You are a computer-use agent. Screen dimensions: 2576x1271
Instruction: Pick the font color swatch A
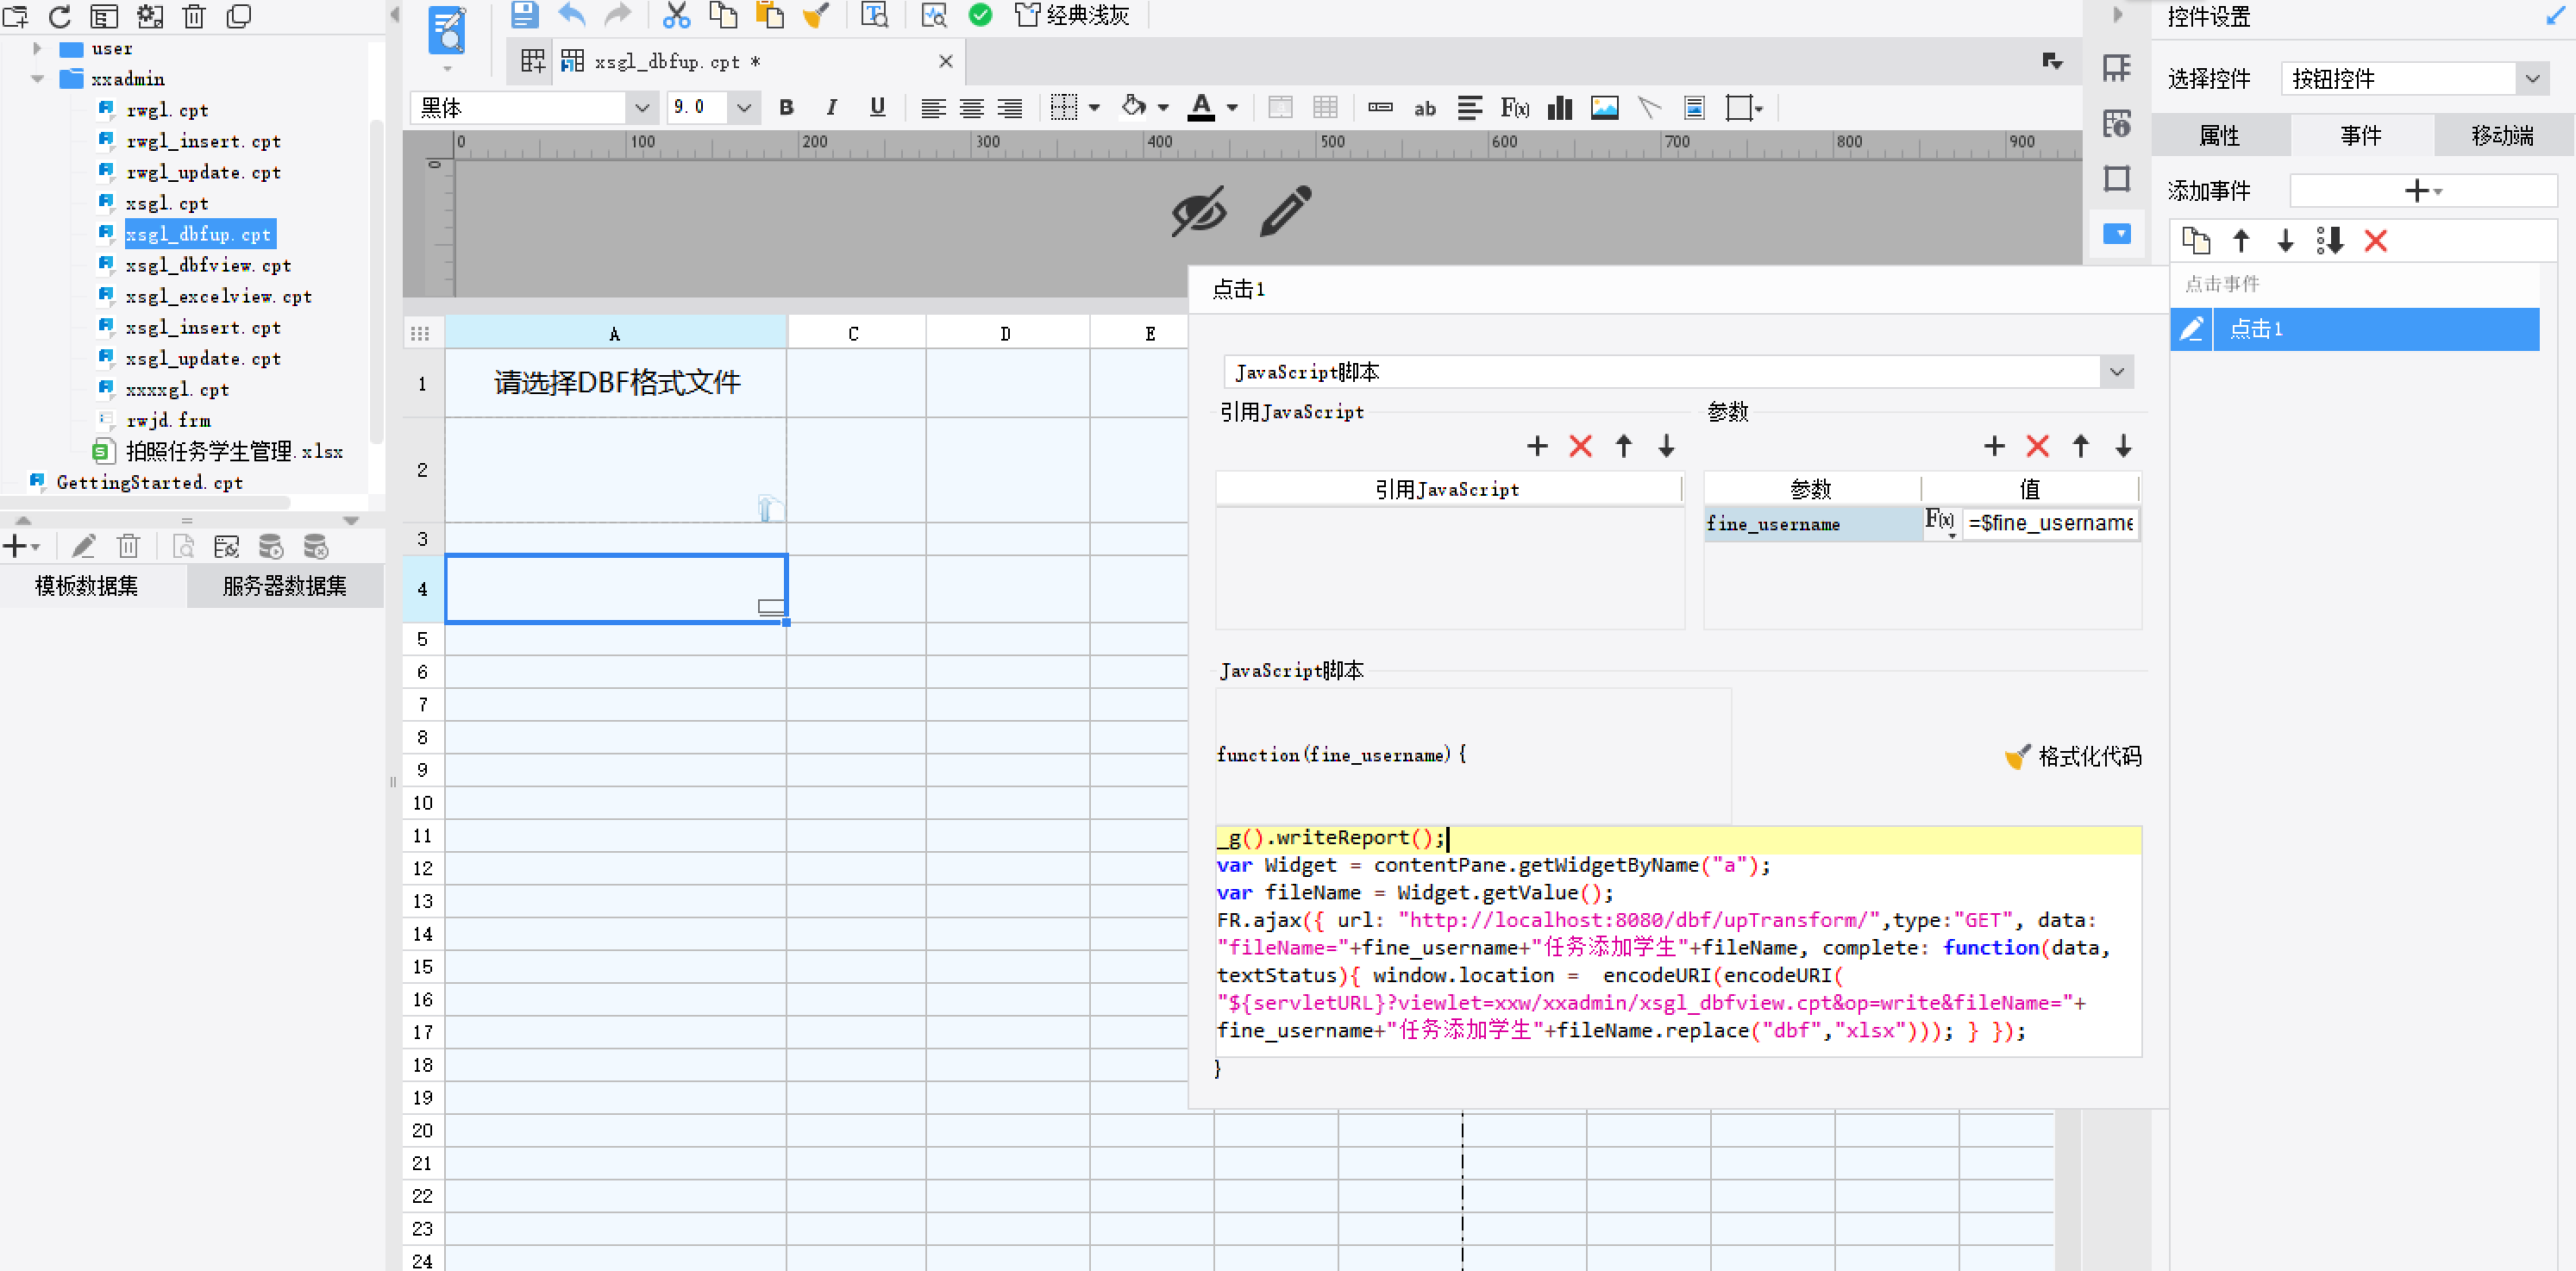pyautogui.click(x=1201, y=108)
